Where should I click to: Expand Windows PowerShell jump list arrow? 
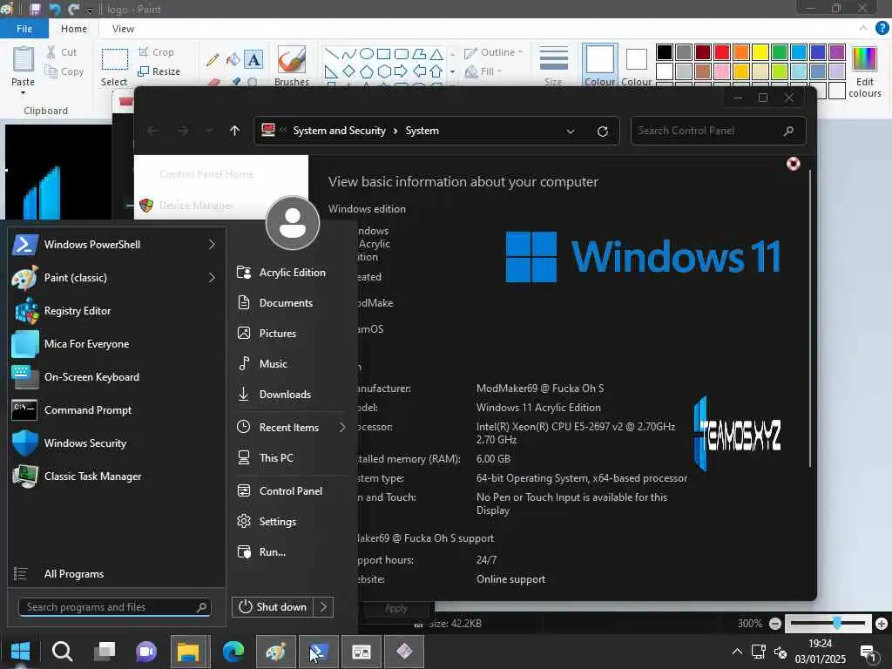(213, 245)
